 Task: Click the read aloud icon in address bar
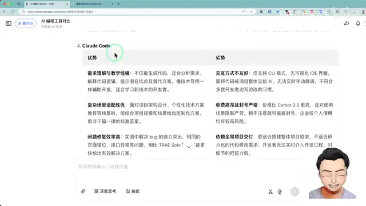(244, 11)
